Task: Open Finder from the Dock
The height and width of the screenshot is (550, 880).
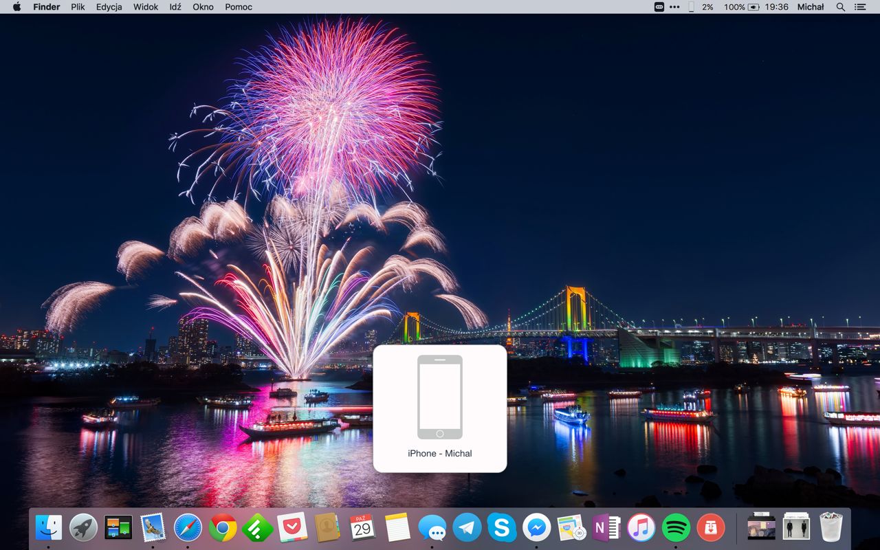Action: pyautogui.click(x=49, y=528)
